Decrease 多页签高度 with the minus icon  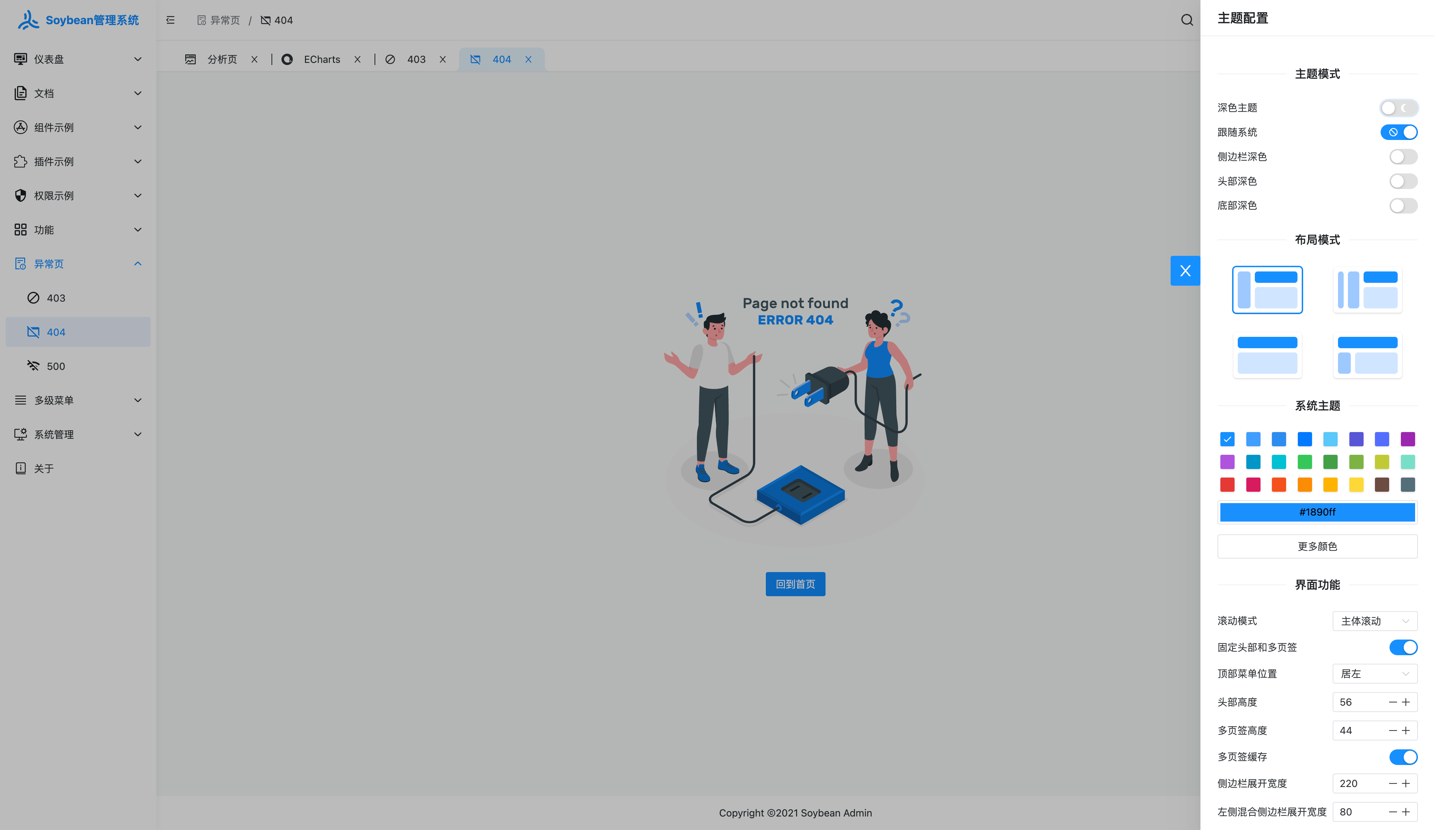1392,731
